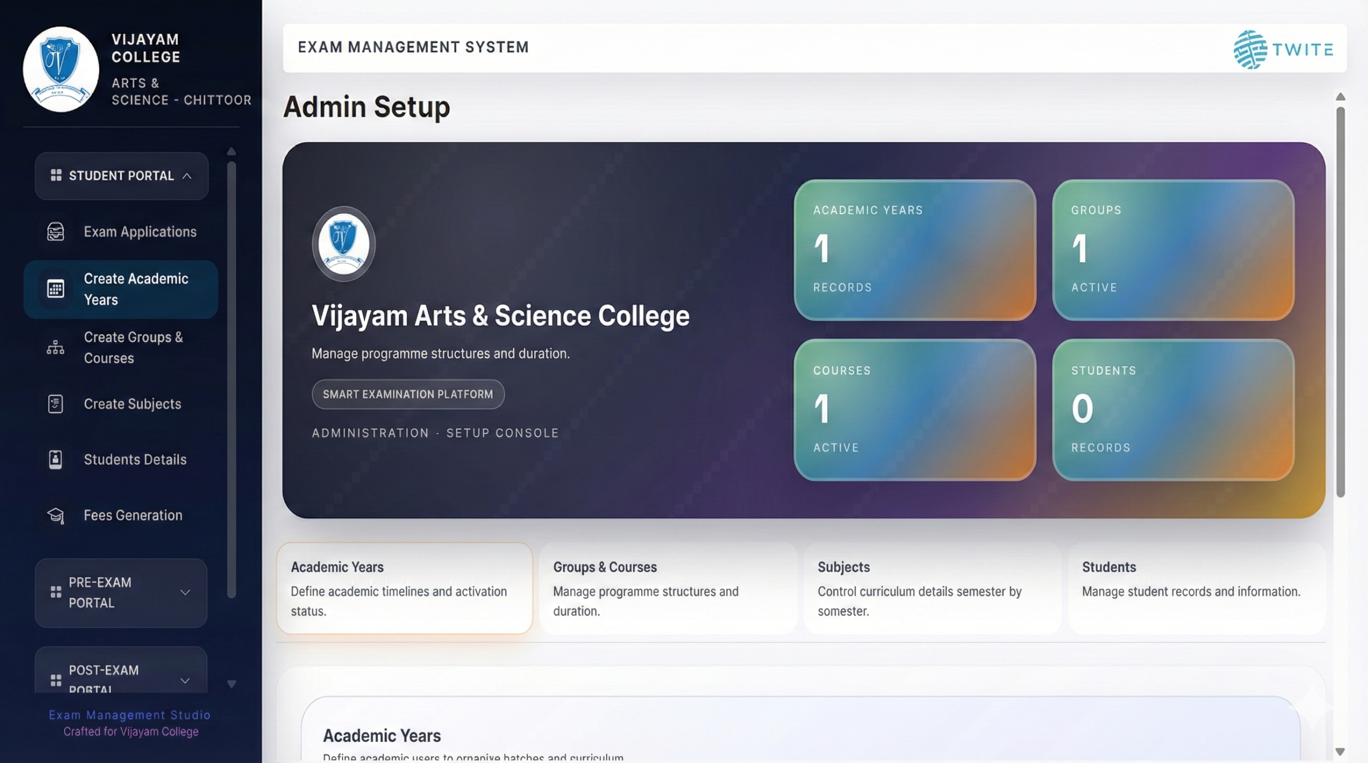The image size is (1368, 763).
Task: Click the Vijayam College crest in the sidebar
Action: pyautogui.click(x=61, y=69)
